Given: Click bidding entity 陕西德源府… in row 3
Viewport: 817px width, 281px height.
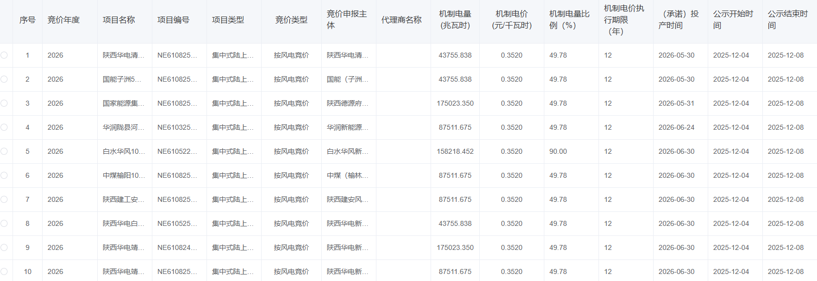Looking at the screenshot, I should tap(347, 103).
